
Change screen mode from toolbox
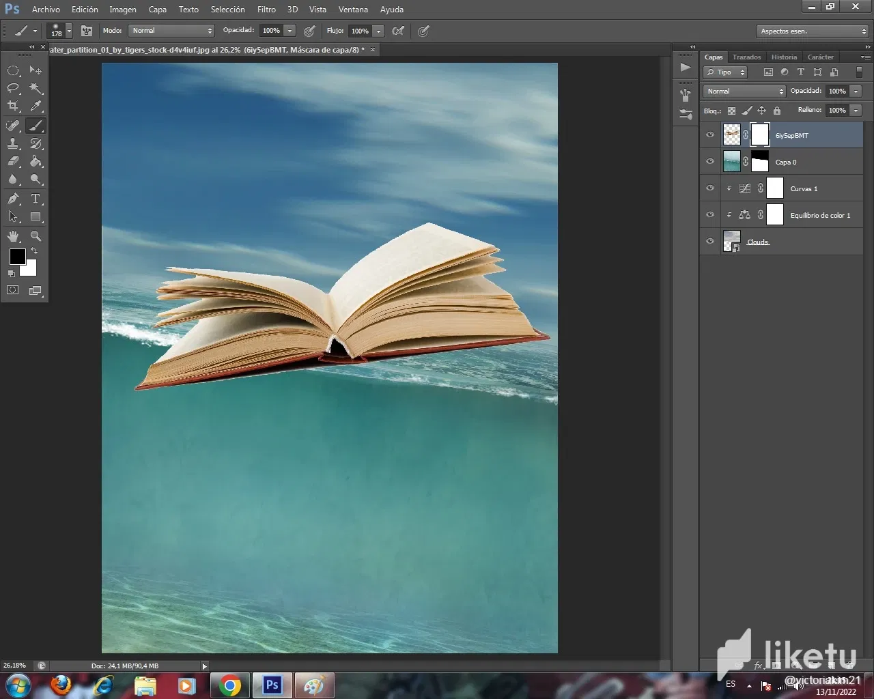pos(36,290)
